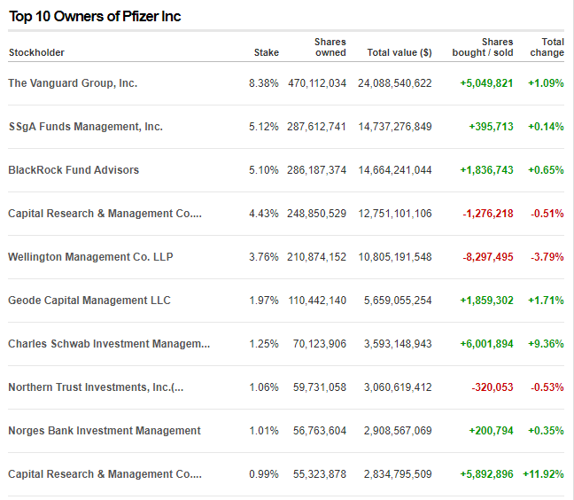This screenshot has width=574, height=500.
Task: Open The Vanguard Group, Inc. stockholder link
Action: pos(73,83)
